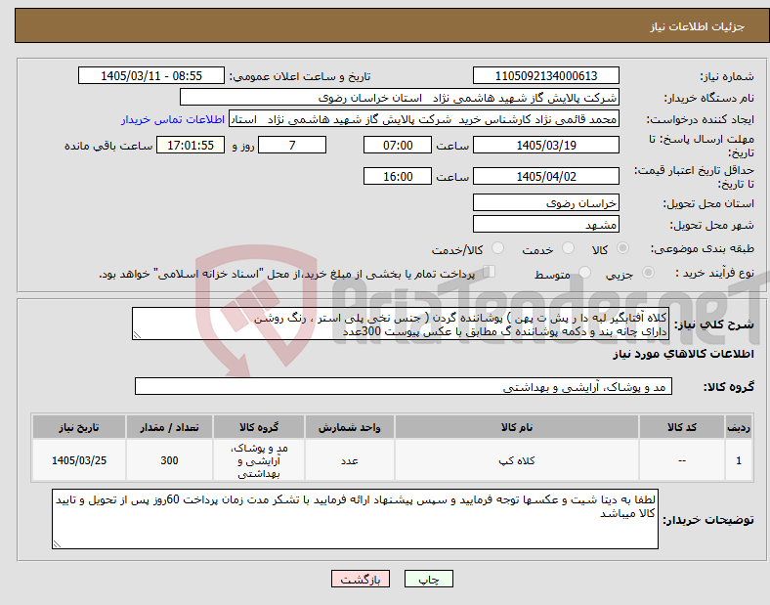Click the remaining days field showing 7

292,145
